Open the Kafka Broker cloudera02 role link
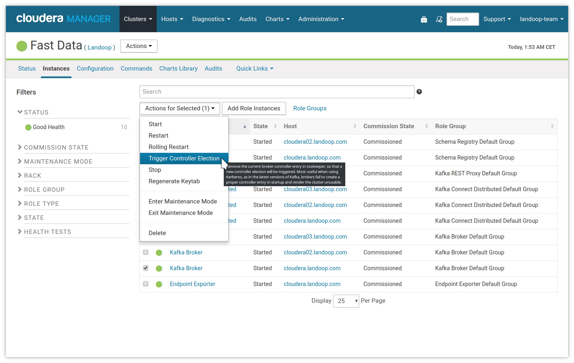Image resolution: width=574 pixels, height=363 pixels. (x=186, y=252)
